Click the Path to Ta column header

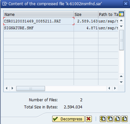(x=108, y=14)
